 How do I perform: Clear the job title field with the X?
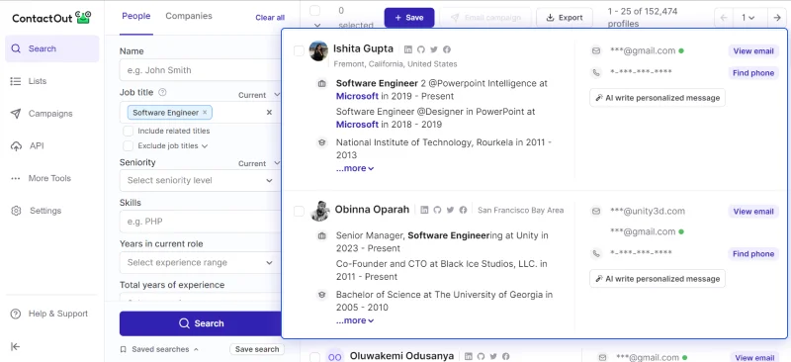(269, 112)
